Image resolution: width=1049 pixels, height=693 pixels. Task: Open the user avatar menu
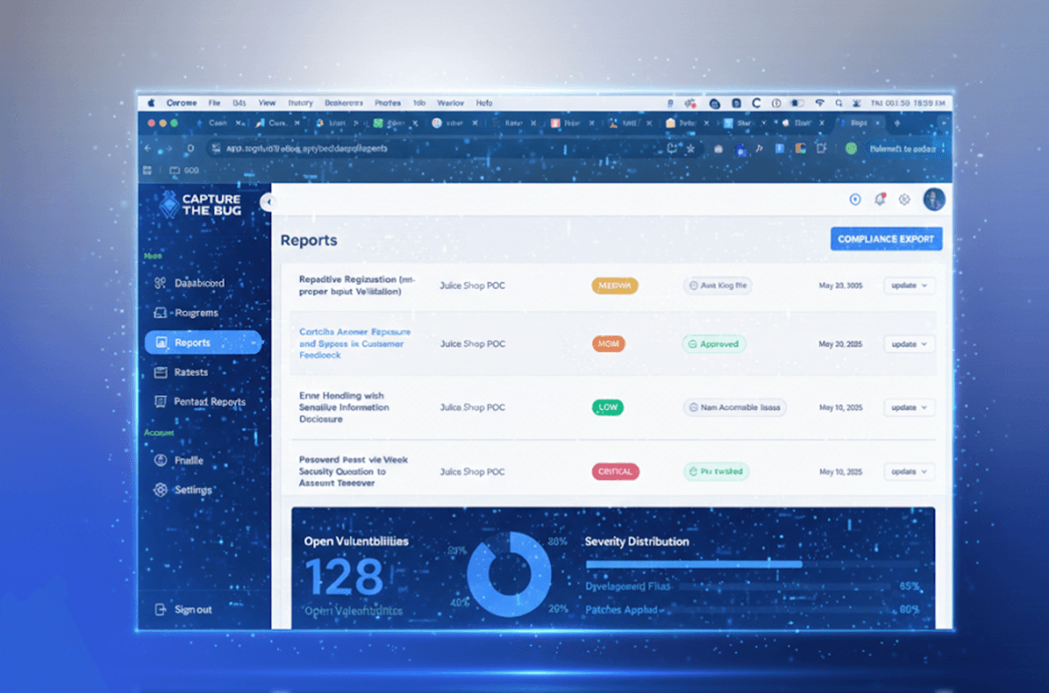coord(934,199)
